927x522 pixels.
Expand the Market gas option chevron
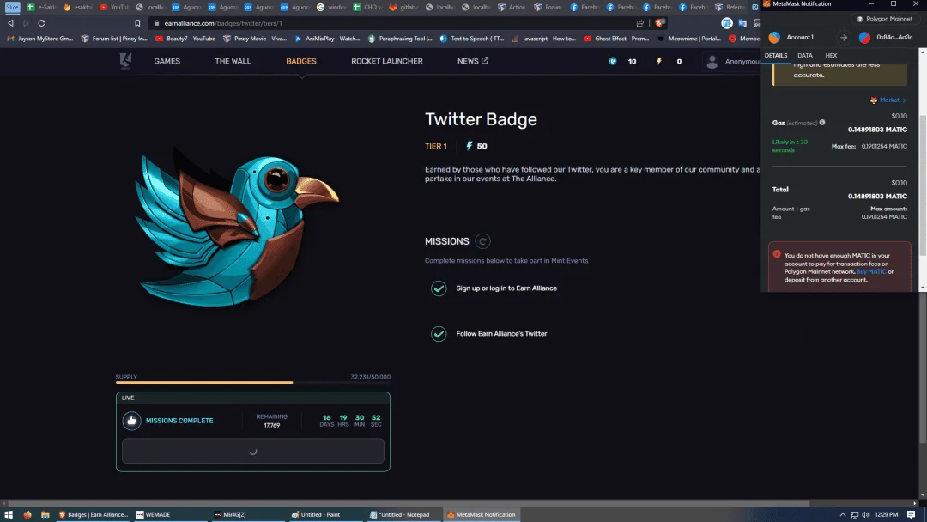(x=905, y=100)
